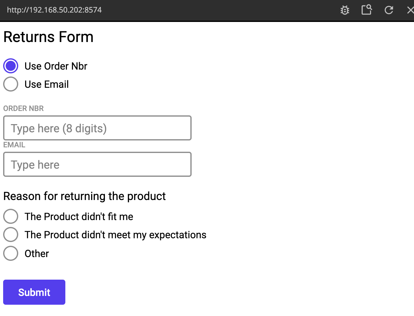
Task: Click the "Other" option label text
Action: coord(37,254)
